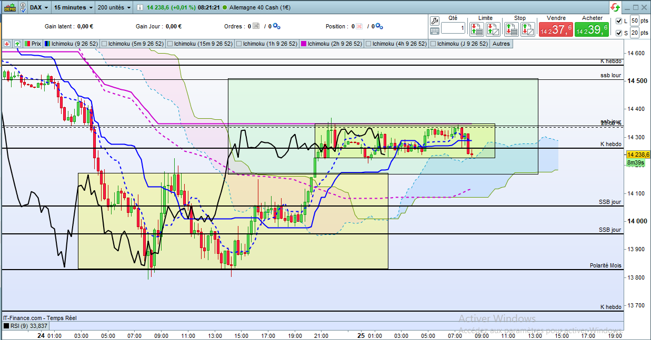Screen dimensions: 651x340
Task: Click the second Stop order icon
Action: coord(527,28)
